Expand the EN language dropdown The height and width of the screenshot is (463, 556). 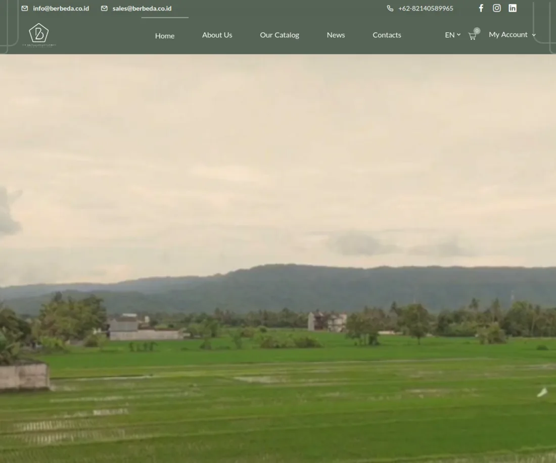click(452, 35)
